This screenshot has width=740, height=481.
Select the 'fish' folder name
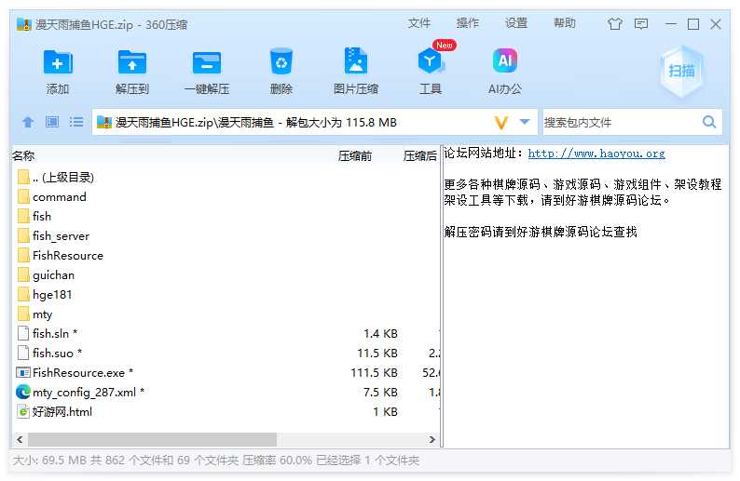(x=42, y=217)
